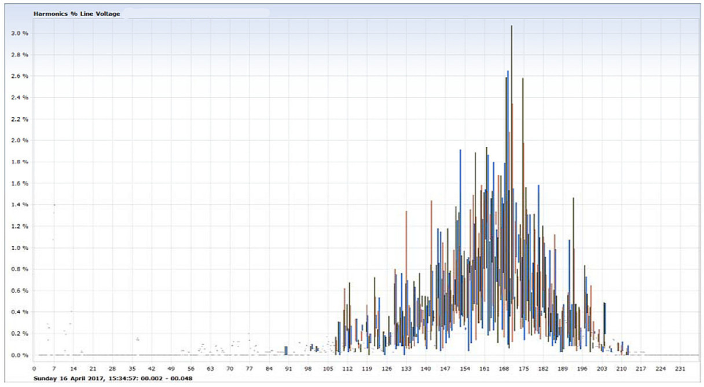Click the 2.2 % y-axis label

tap(20, 119)
